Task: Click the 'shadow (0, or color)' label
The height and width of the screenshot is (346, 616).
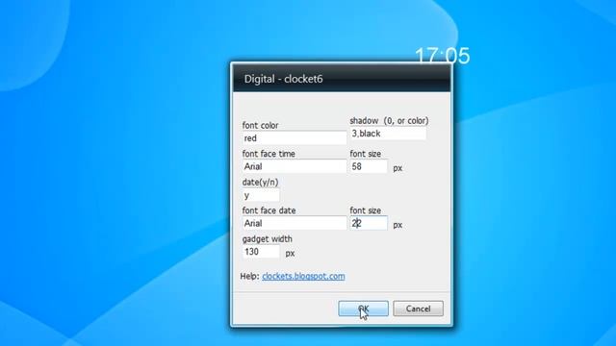Action: pos(389,120)
